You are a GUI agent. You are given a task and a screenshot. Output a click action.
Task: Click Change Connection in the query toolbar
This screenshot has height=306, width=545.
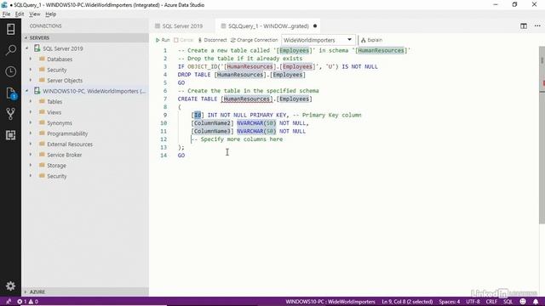(254, 40)
